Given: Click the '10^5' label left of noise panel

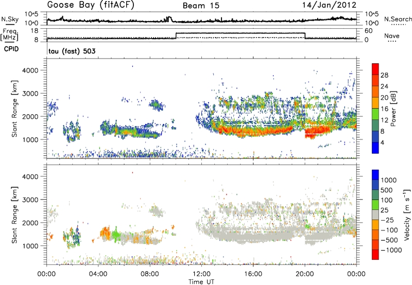Looking at the screenshot, I should [x=31, y=14].
